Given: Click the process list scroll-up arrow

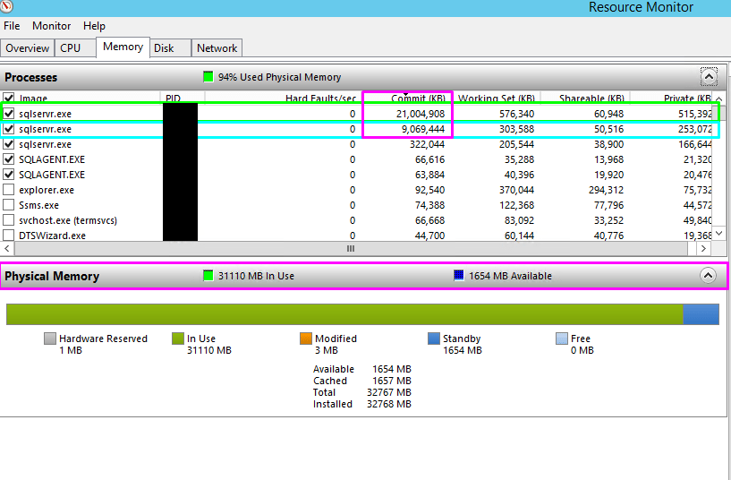Looking at the screenshot, I should pos(718,99).
